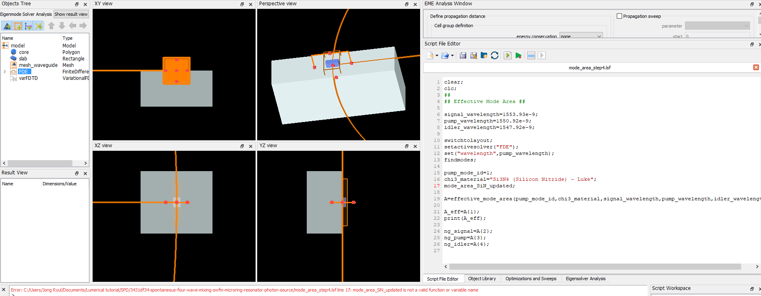
Task: Click Save As script icon
Action: point(473,56)
